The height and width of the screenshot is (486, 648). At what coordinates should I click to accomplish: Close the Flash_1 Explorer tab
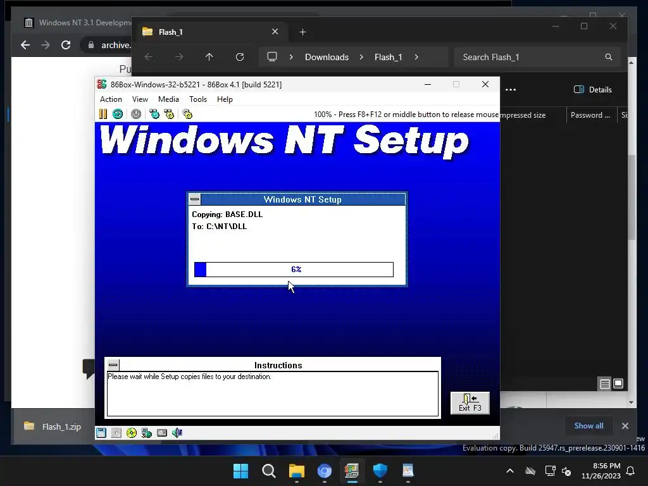(x=275, y=32)
